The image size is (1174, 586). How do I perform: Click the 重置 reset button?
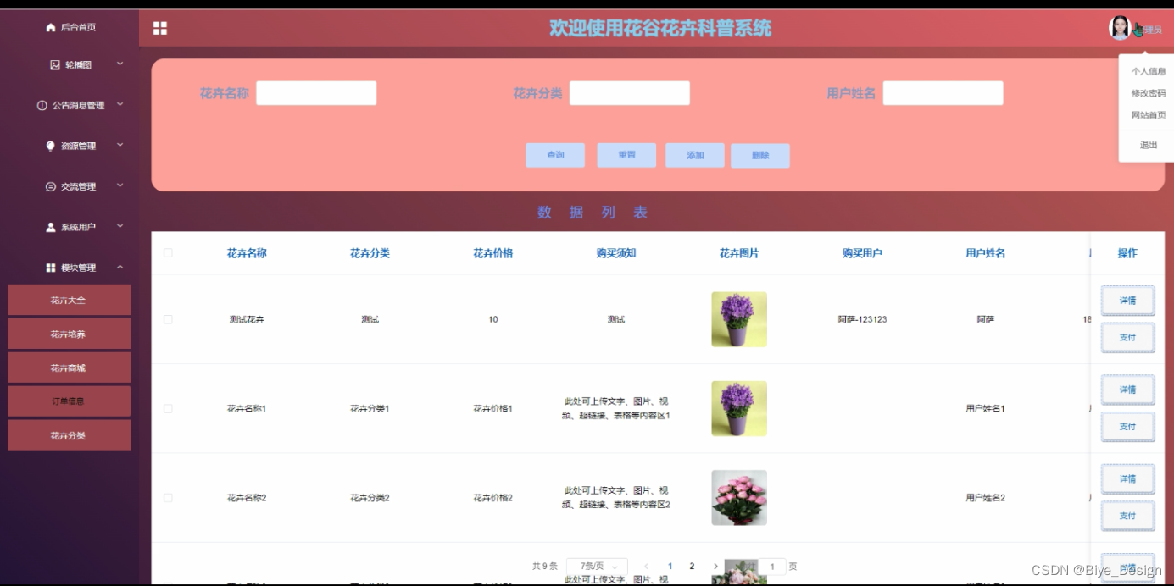point(626,155)
